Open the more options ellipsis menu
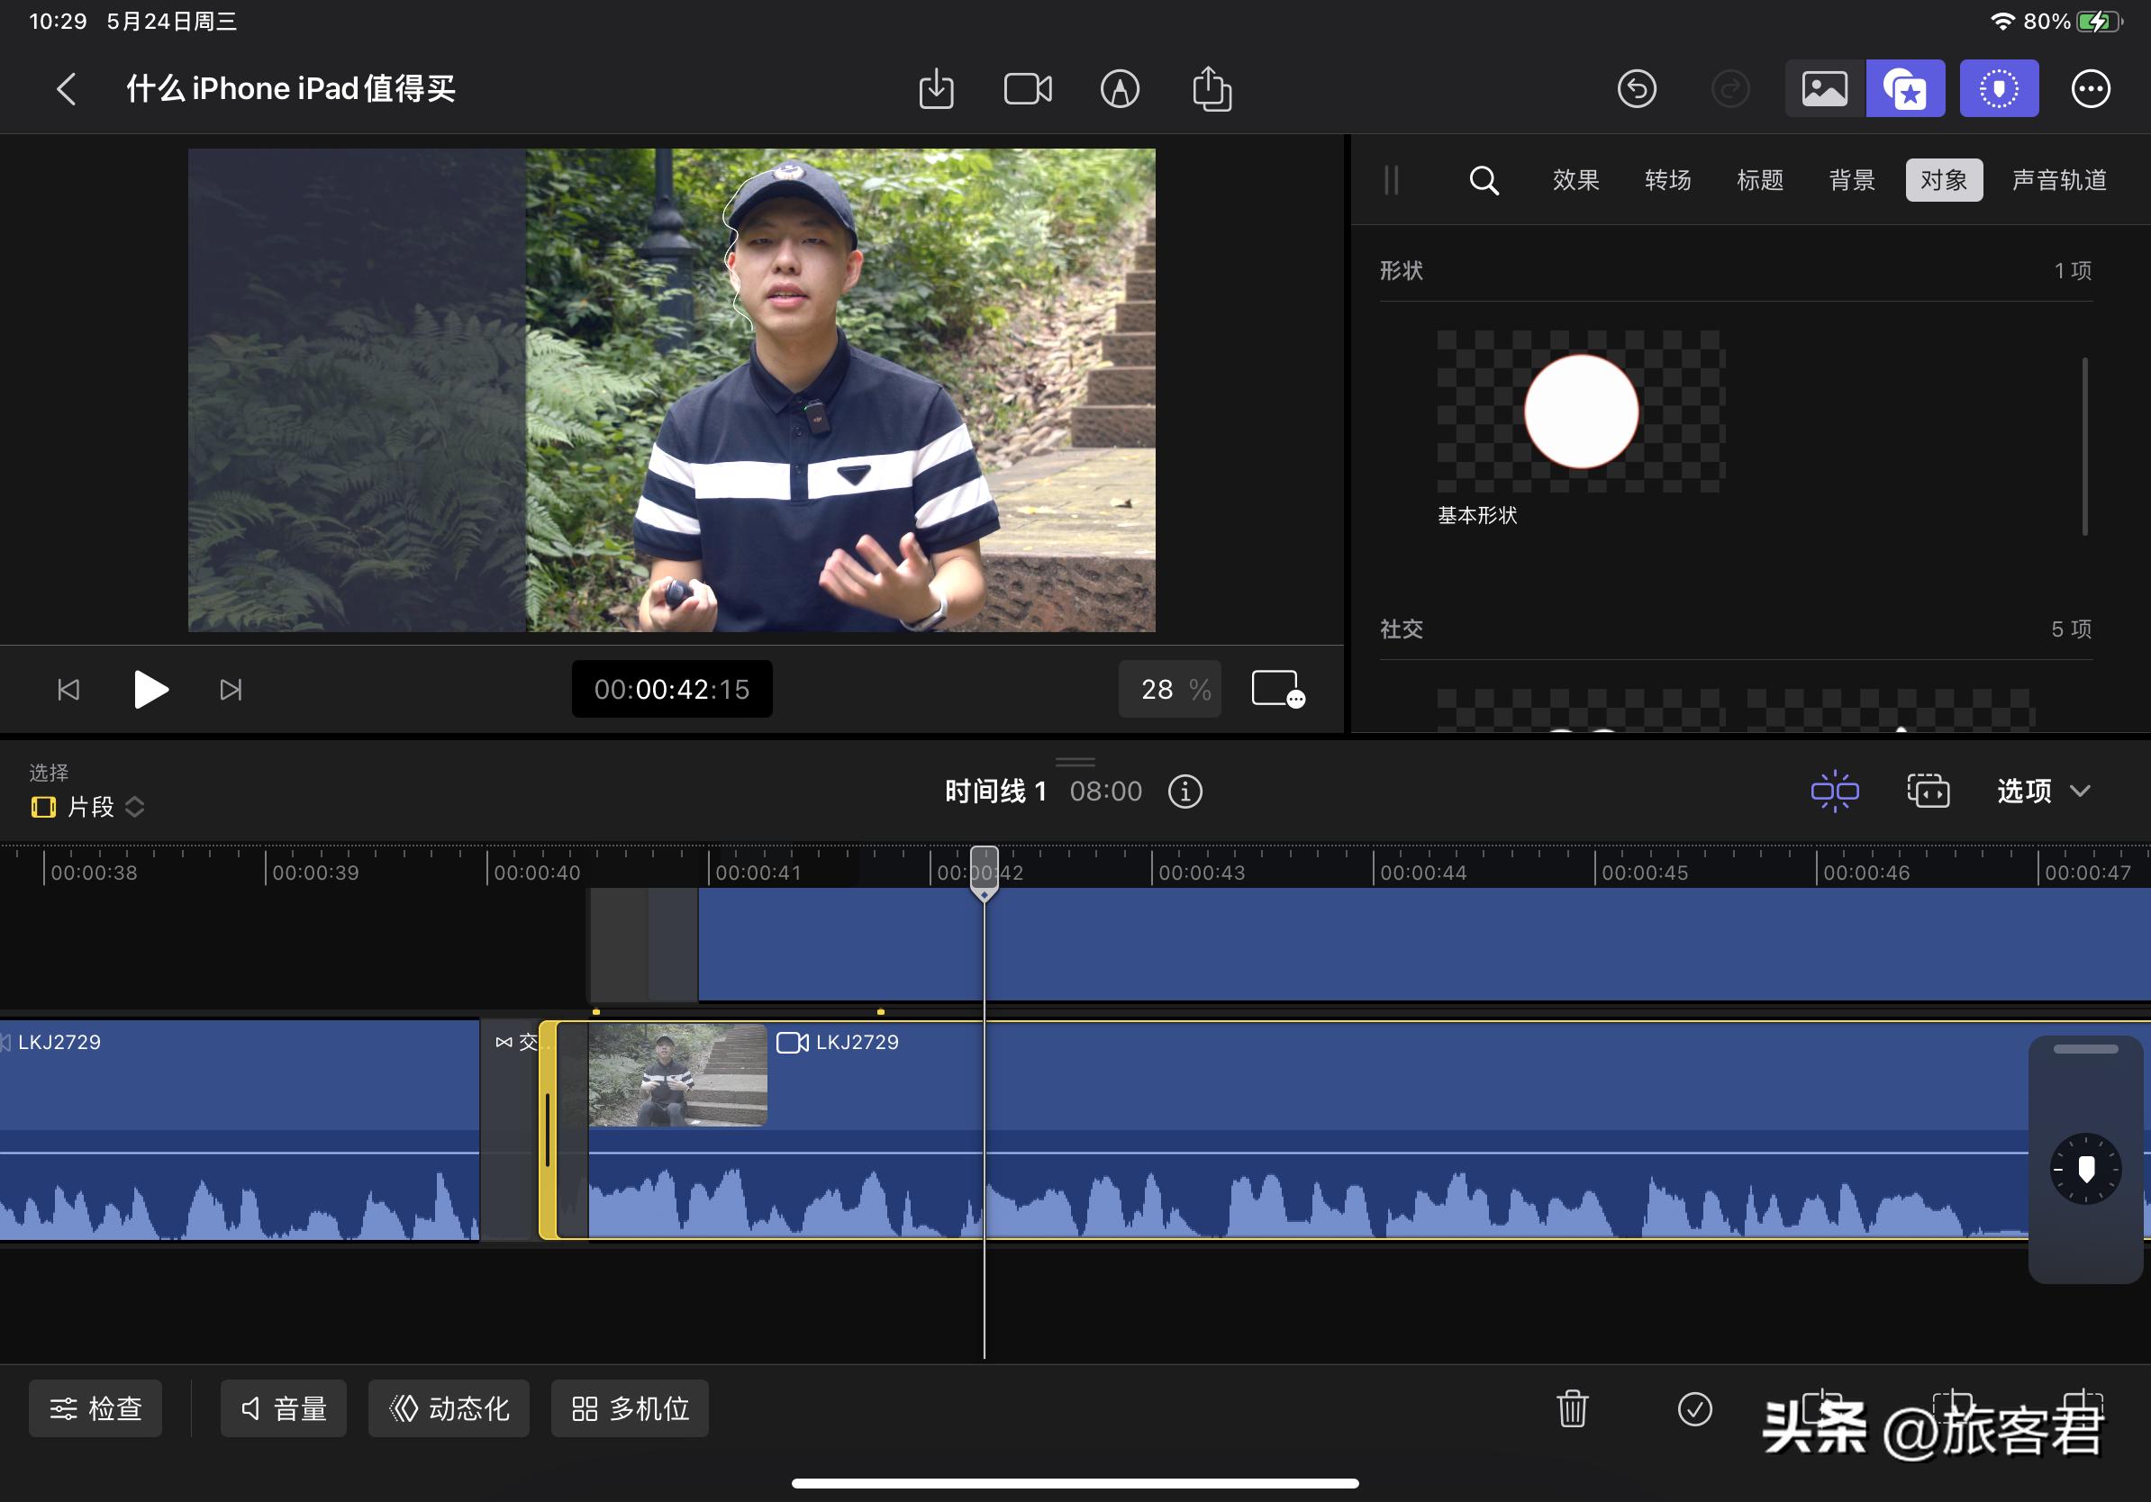 2090,88
